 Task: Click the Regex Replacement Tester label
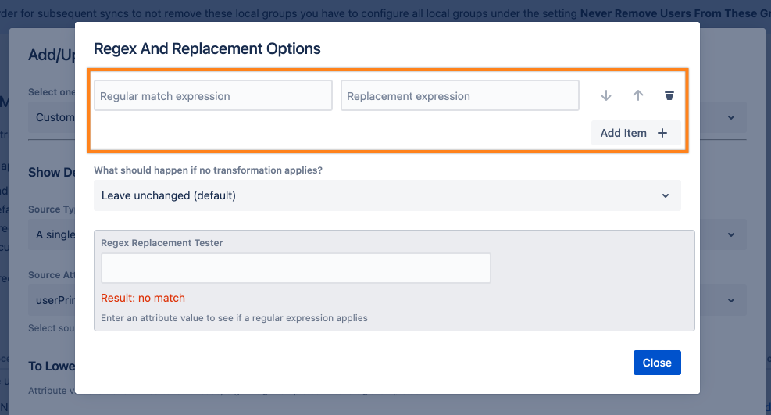click(x=162, y=243)
